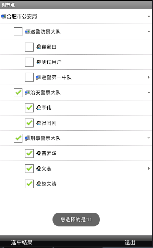Tap the 您选择的是:11 toast message
The height and width of the screenshot is (248, 153).
point(76,220)
